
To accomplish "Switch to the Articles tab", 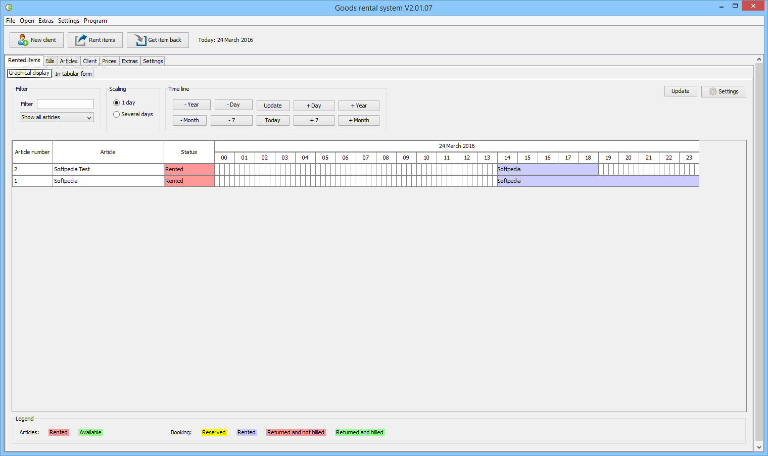I will pos(69,61).
